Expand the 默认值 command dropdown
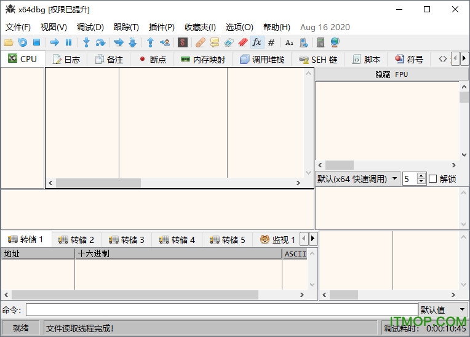This screenshot has width=470, height=337. coord(443,310)
